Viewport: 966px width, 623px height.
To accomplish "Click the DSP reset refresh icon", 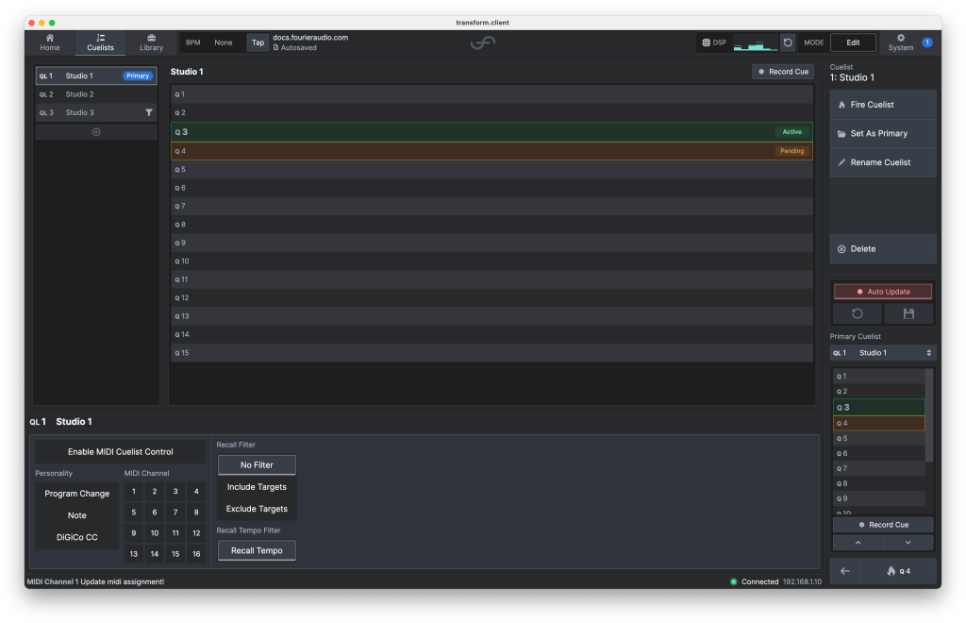I will click(x=788, y=42).
